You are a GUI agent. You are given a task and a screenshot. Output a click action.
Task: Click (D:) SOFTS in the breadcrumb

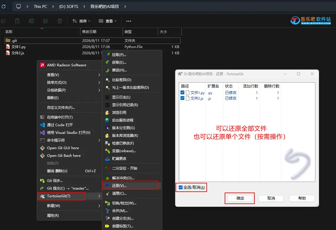coord(69,6)
